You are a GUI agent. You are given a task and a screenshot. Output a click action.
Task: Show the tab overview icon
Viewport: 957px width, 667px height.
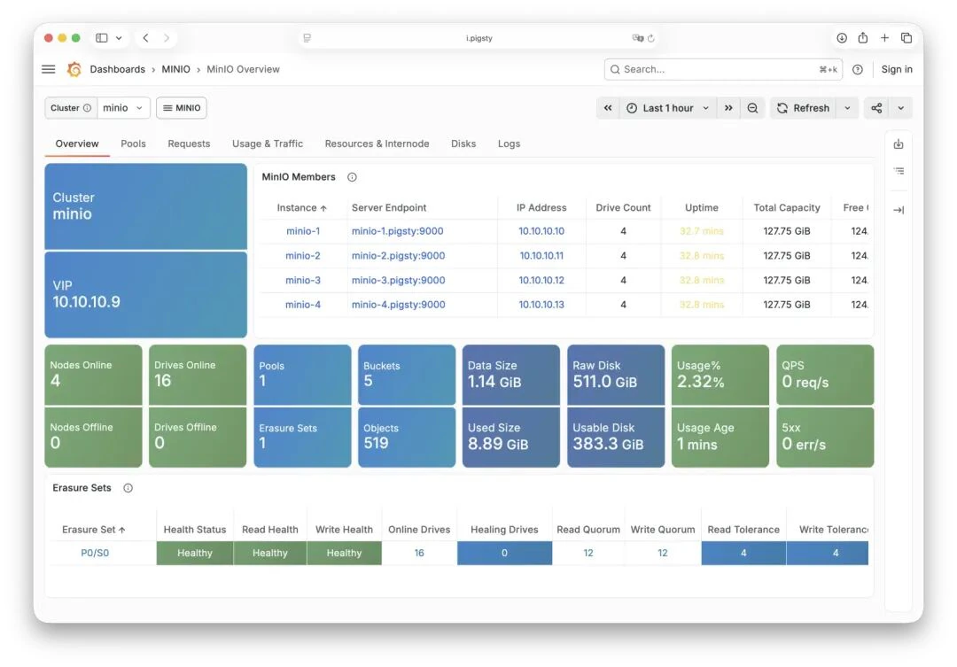click(x=906, y=38)
